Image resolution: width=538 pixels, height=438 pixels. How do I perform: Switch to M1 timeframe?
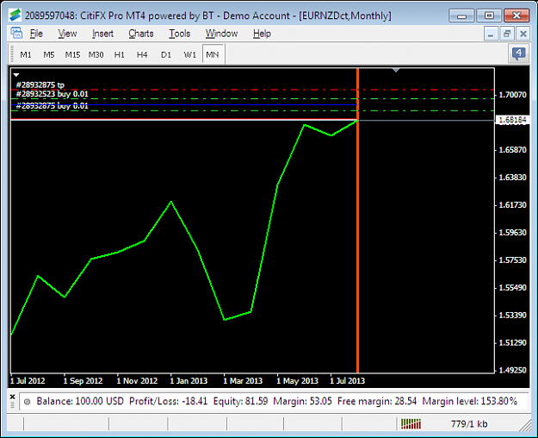coord(26,54)
